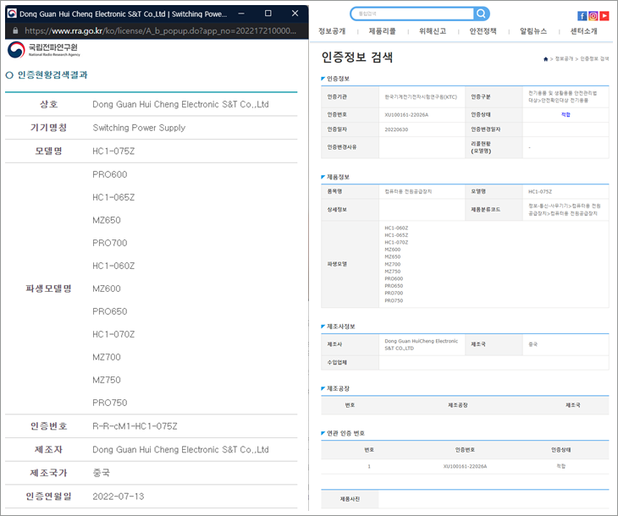Open the 위해신고 menu
The image size is (618, 516).
point(433,31)
